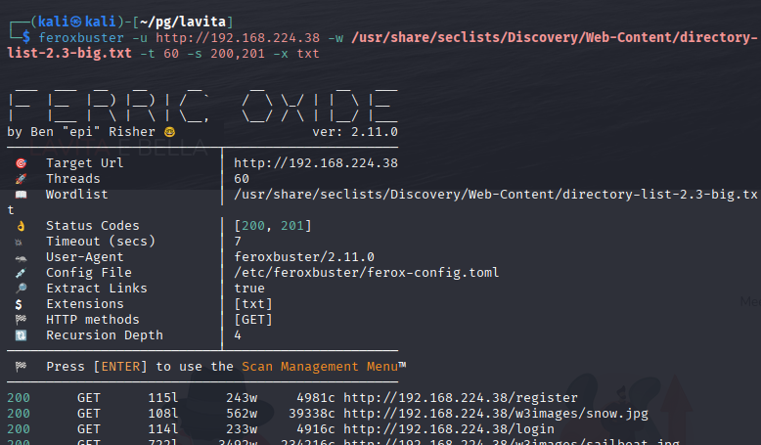This screenshot has width=761, height=445.
Task: Click the URL in the command line
Action: pos(238,38)
